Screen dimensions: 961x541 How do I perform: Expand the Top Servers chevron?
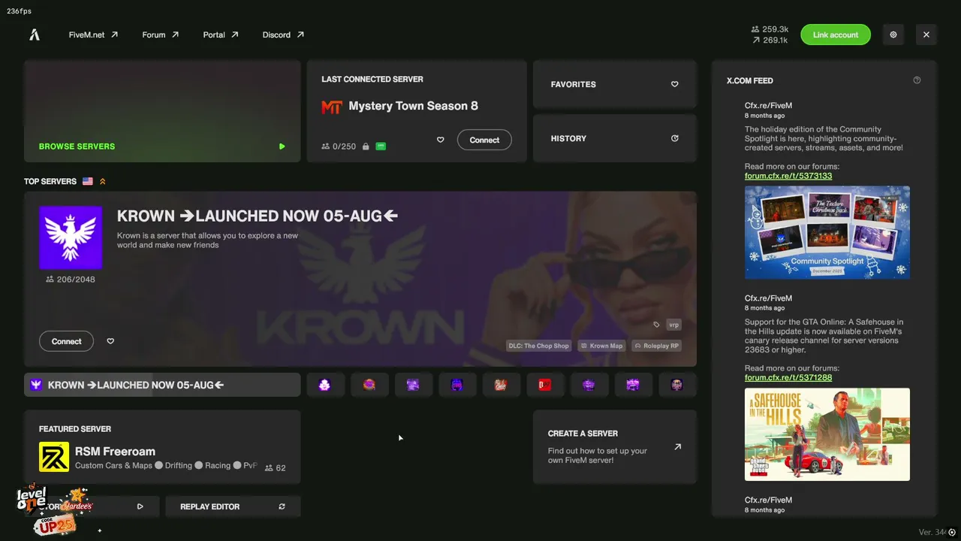(x=103, y=181)
